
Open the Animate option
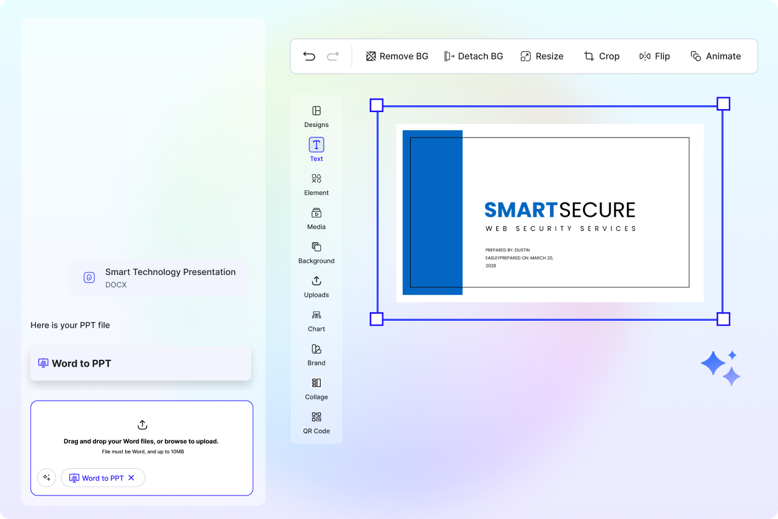[715, 56]
